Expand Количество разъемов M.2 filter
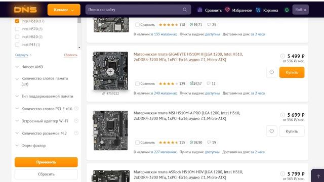The height and width of the screenshot is (182, 324). coord(44,133)
